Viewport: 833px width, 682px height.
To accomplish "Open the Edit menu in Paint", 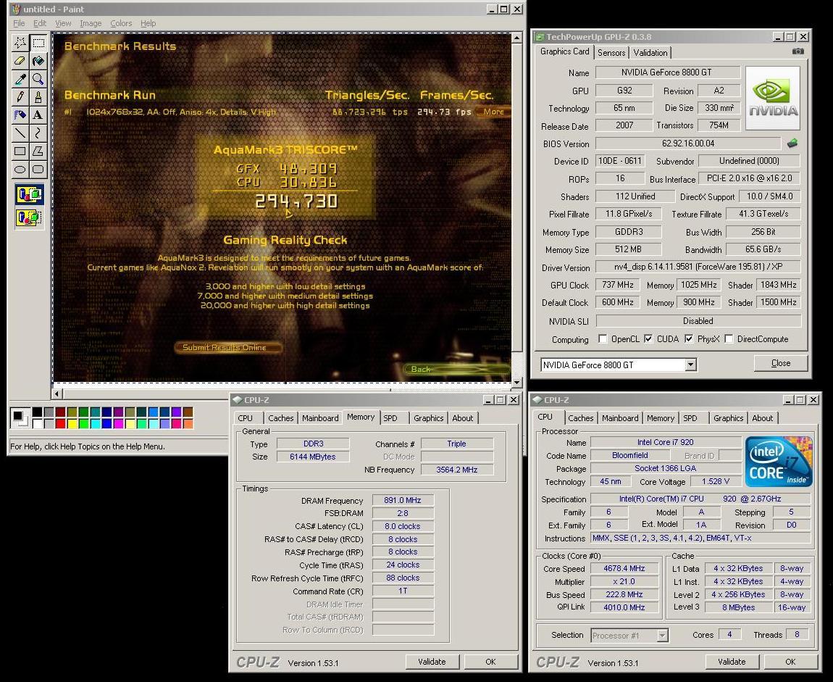I will pyautogui.click(x=40, y=23).
